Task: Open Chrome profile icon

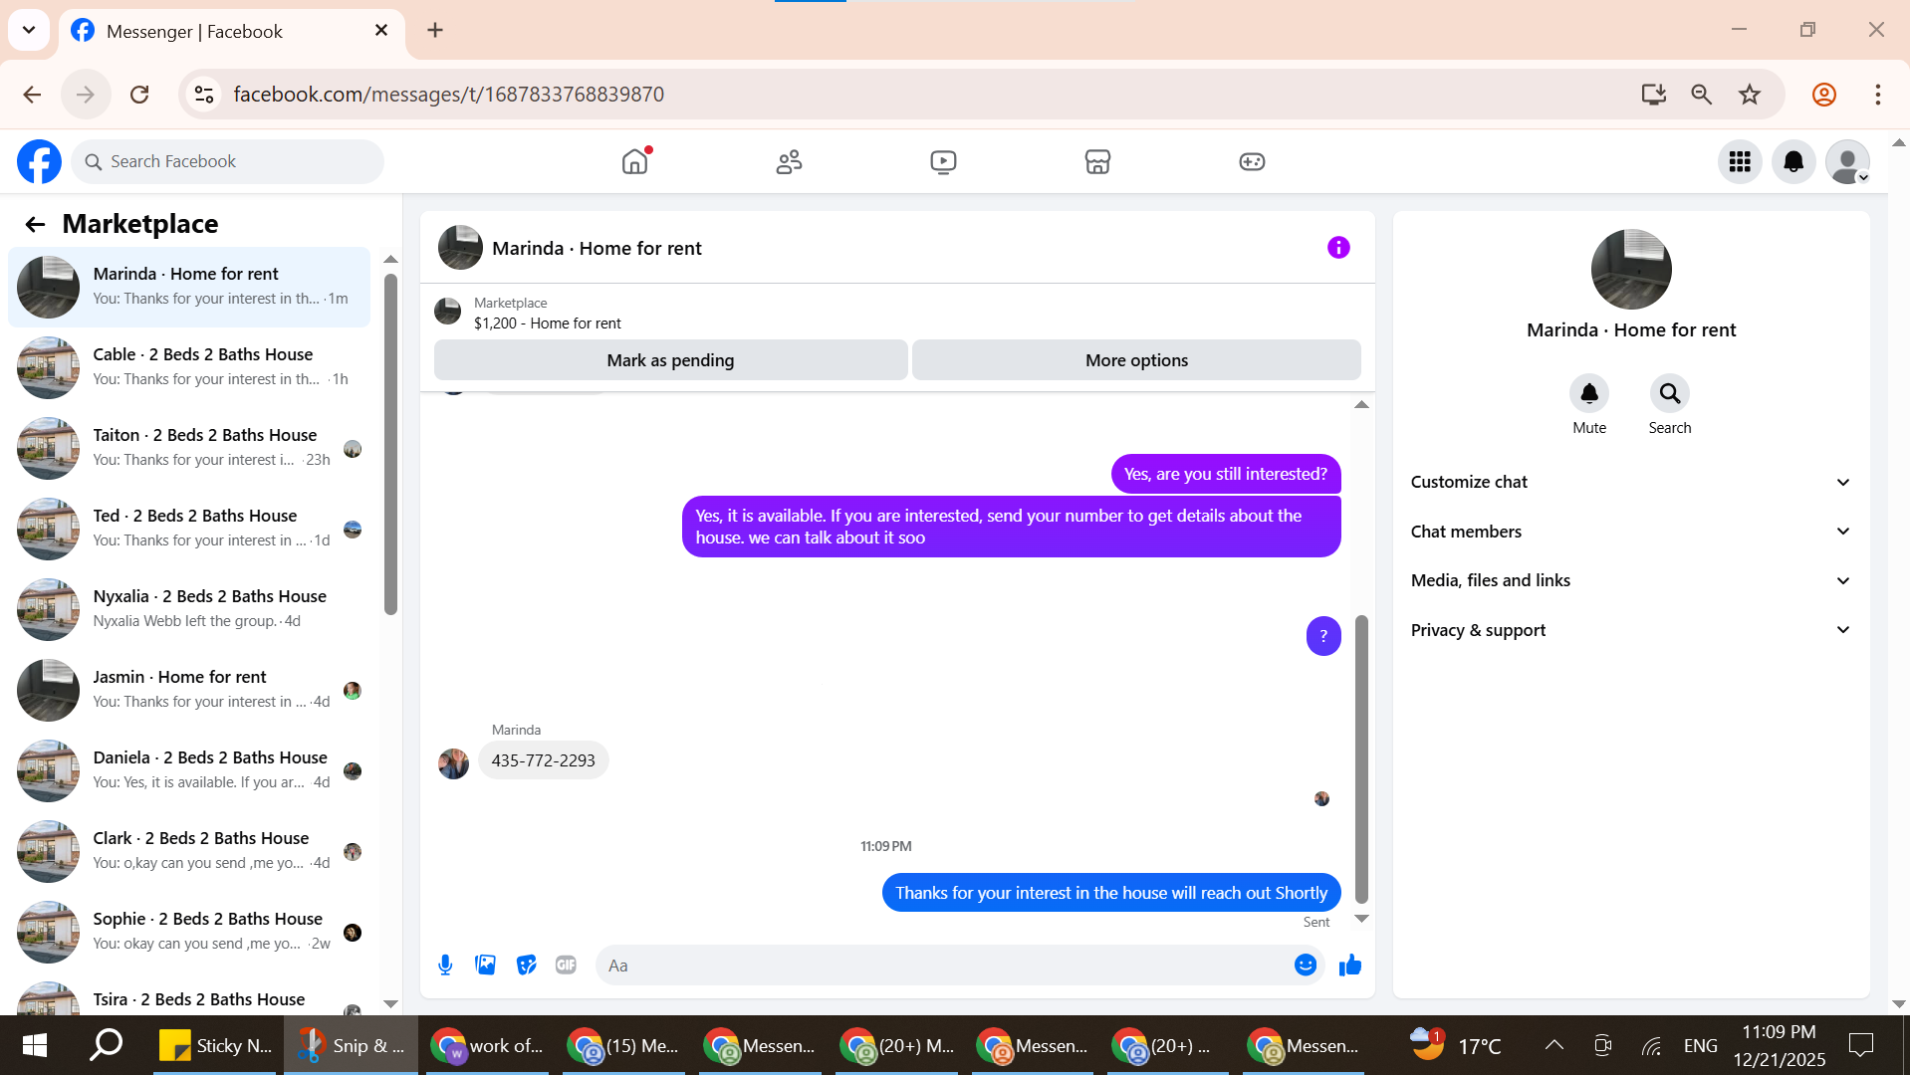Action: point(1824,95)
